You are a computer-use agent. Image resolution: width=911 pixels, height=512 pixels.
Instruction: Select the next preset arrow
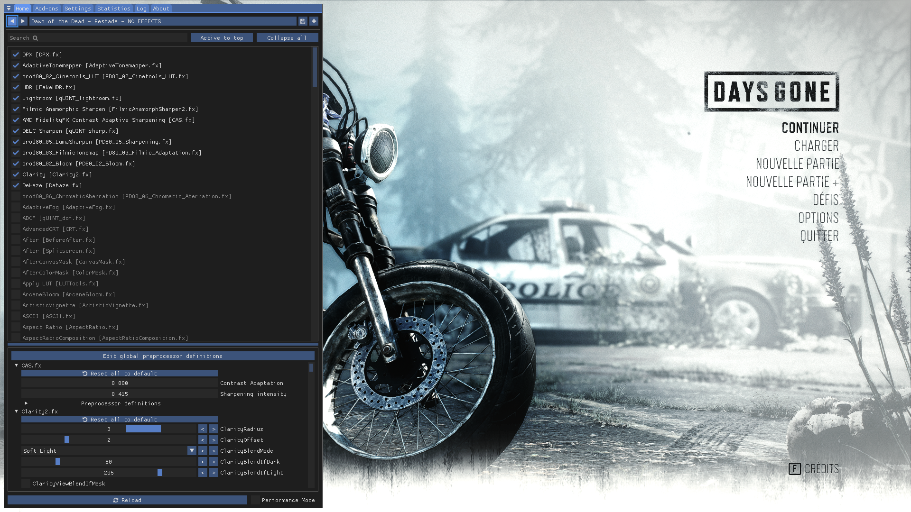[x=23, y=21]
